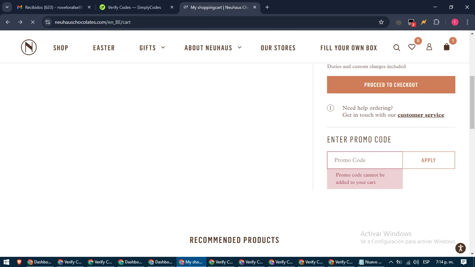
Task: Click the browser forward arrow
Action: (x=20, y=22)
